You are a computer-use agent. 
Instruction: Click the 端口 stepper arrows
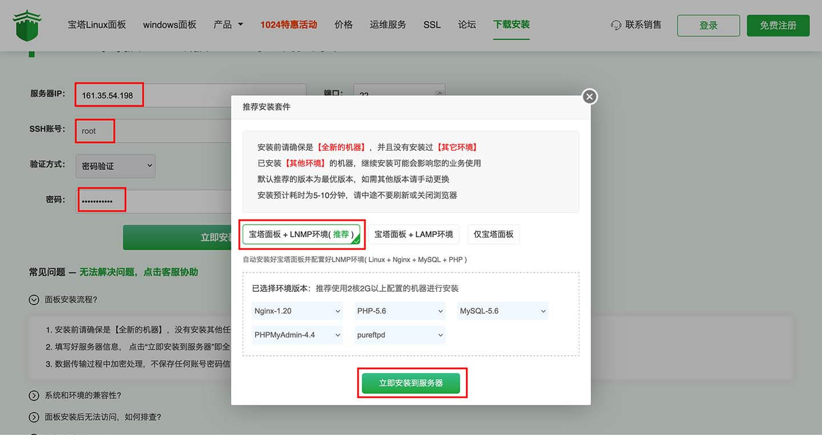click(439, 94)
